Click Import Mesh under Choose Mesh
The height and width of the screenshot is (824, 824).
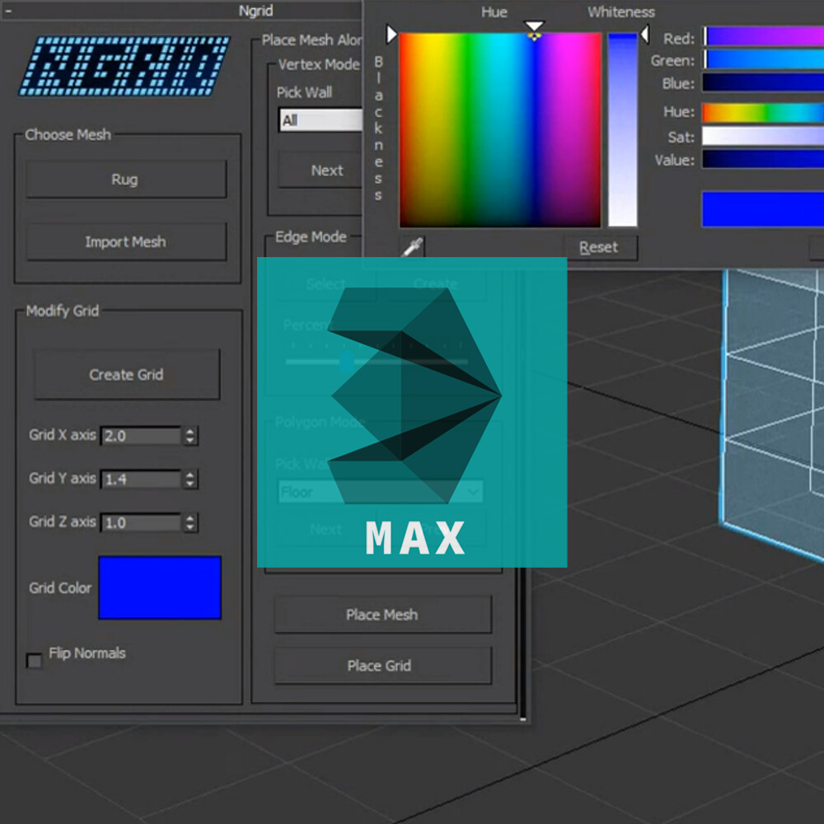(125, 241)
